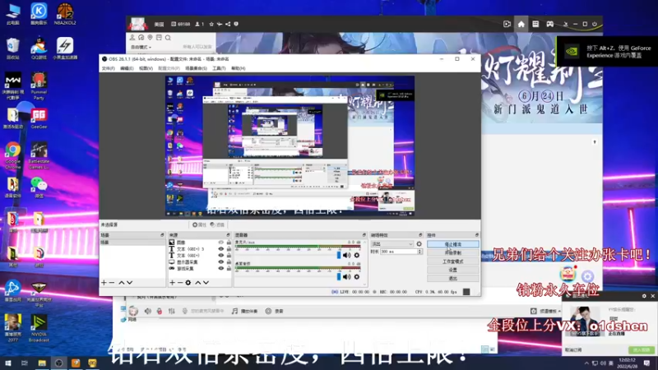Open search icon in YY sidebar toolbar

(168, 38)
